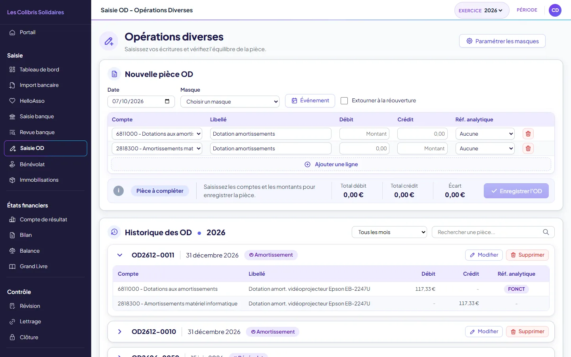Delete the 2818300 entry line with trash icon

[x=528, y=148]
